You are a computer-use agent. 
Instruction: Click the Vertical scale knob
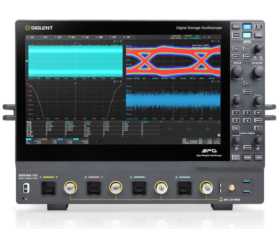tap(237, 71)
